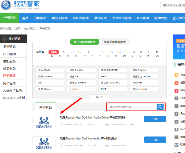The width and height of the screenshot is (185, 153).
Task: Open 硬盘驱动 in the sidebar
Action: [9, 68]
